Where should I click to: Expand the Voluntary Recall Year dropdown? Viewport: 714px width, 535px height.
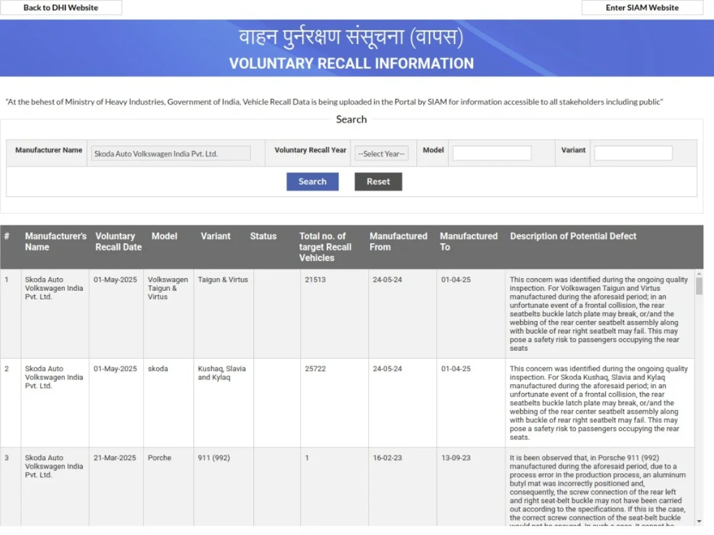pyautogui.click(x=381, y=153)
